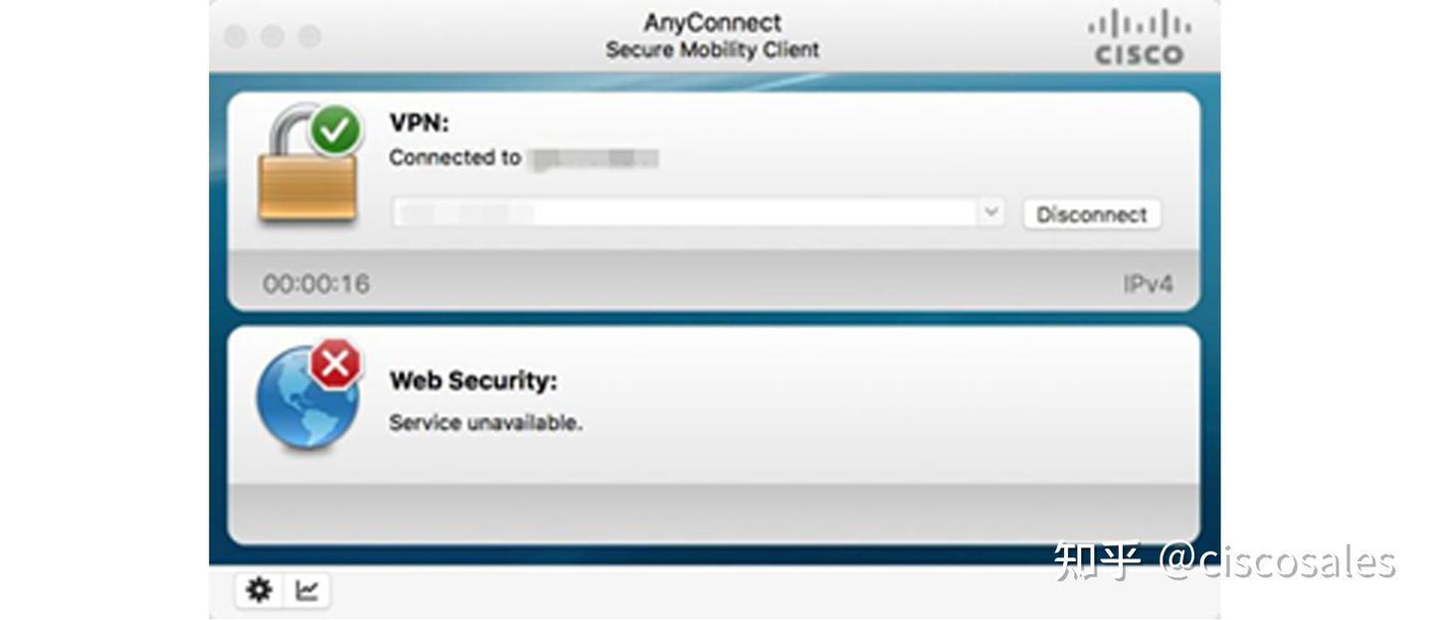Screen dimensions: 1432x620
Task: Open the Statistics graph icon
Action: click(x=306, y=588)
